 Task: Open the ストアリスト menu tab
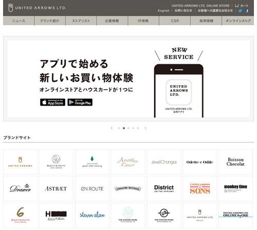[81, 21]
